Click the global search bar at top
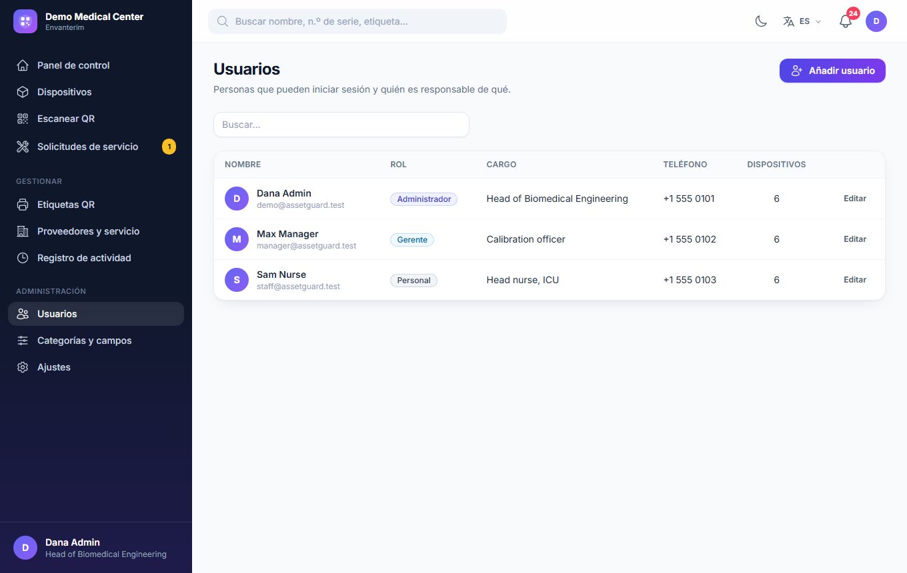The width and height of the screenshot is (907, 573). 357,21
